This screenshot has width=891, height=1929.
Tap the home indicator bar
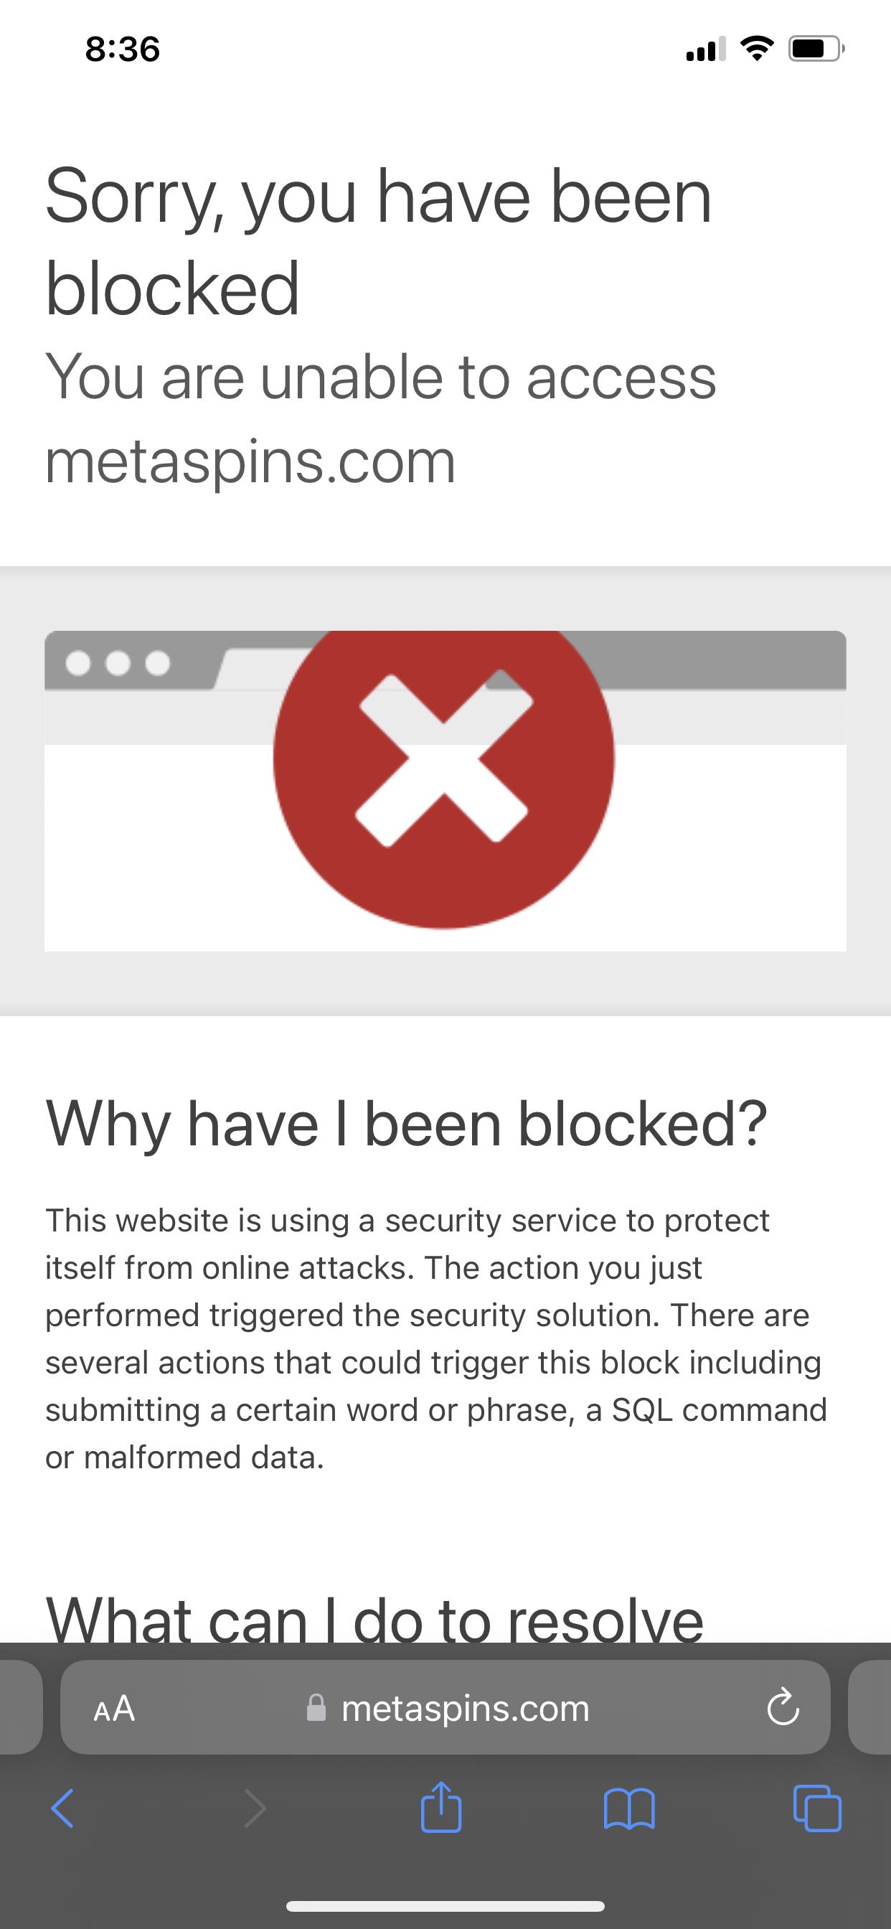click(445, 1906)
